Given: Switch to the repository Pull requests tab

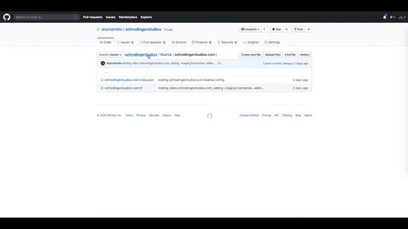Looking at the screenshot, I should pyautogui.click(x=152, y=43).
